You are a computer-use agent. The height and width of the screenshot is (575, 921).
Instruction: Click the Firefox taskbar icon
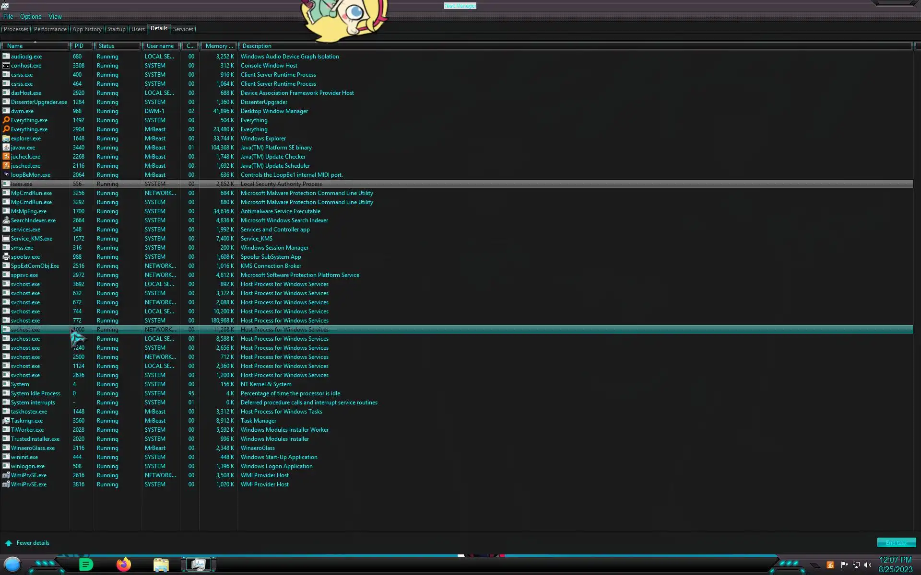click(123, 564)
